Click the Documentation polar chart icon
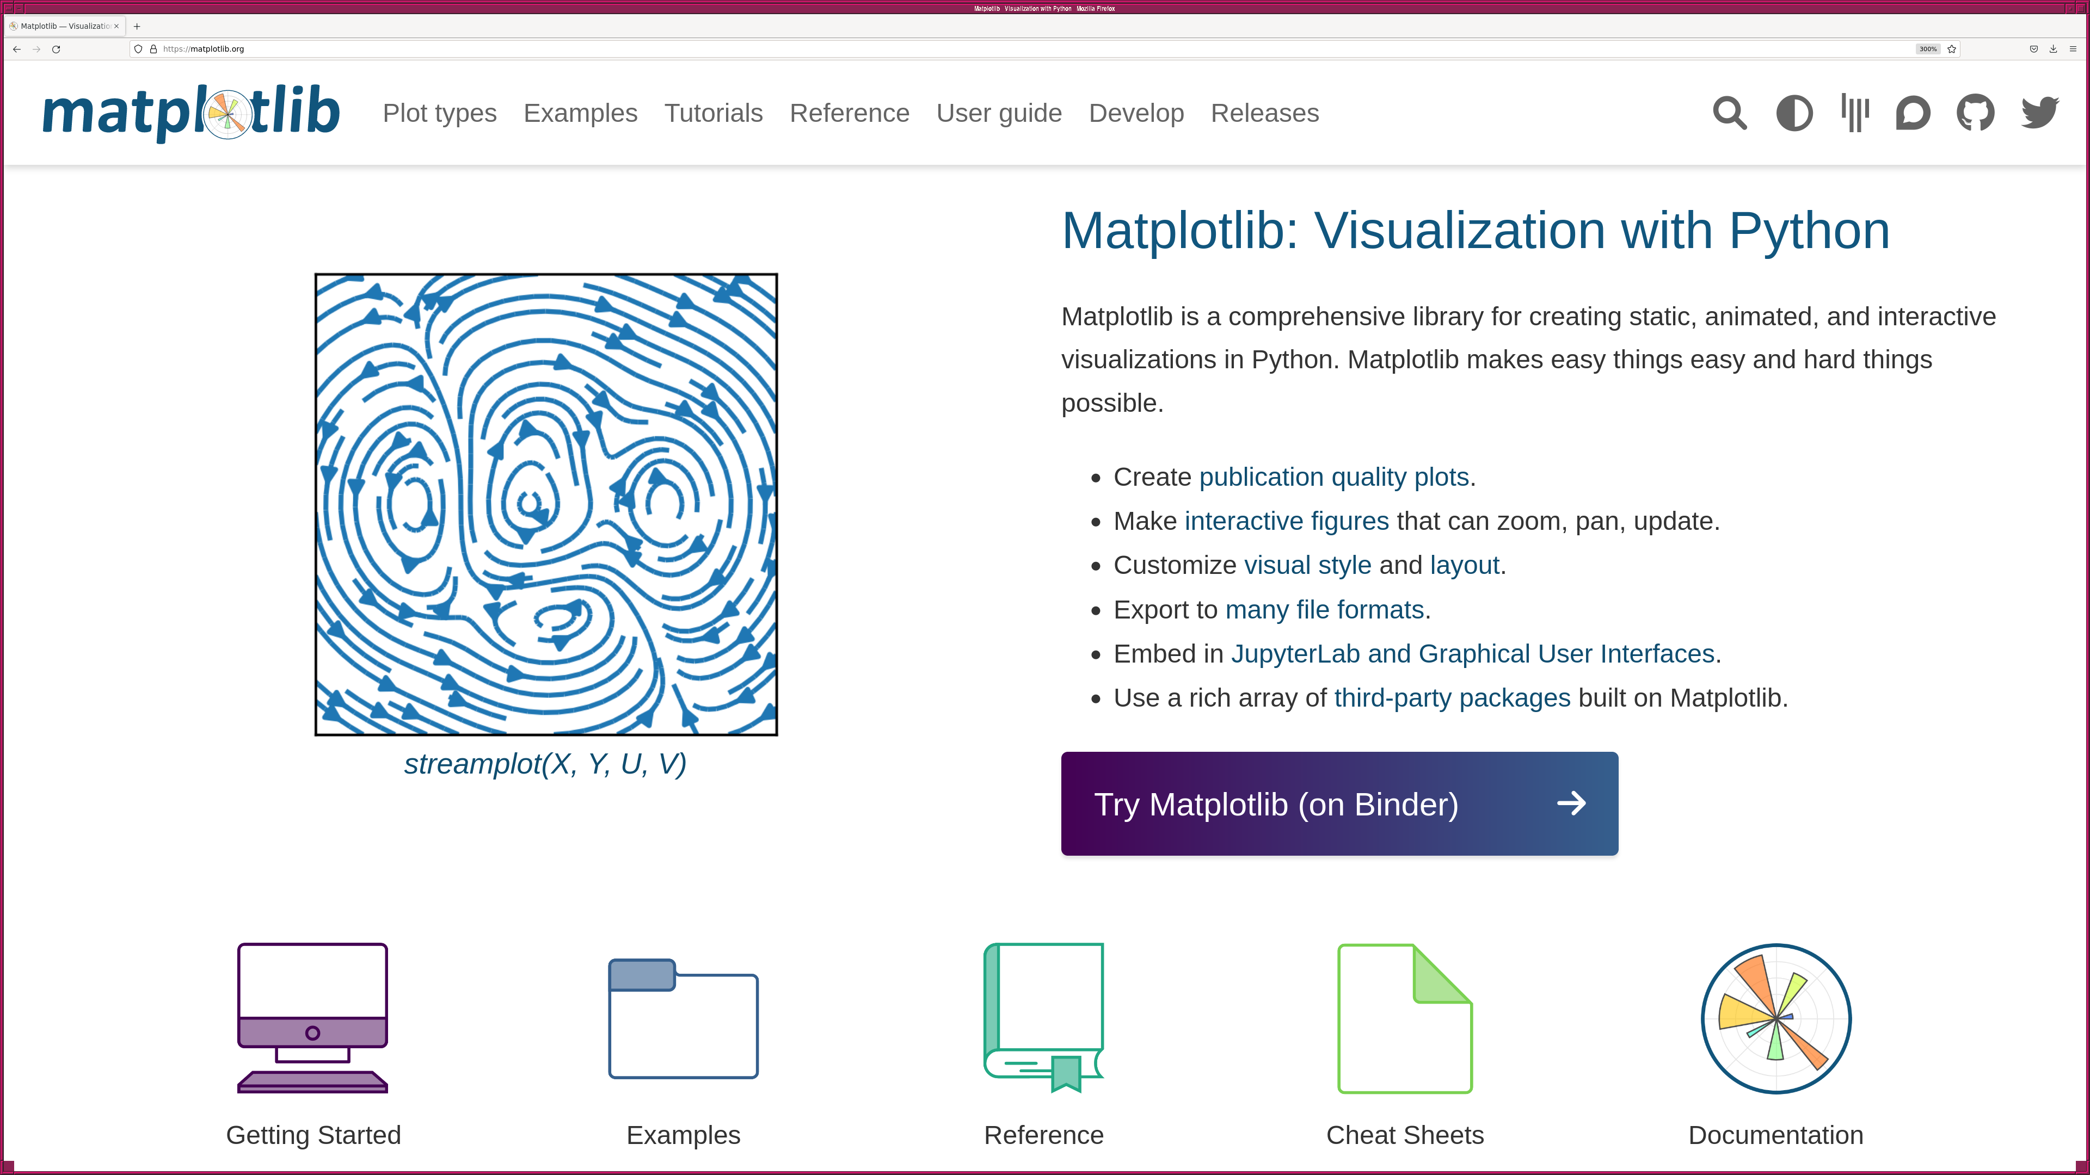Viewport: 2090px width, 1175px height. click(1775, 1018)
